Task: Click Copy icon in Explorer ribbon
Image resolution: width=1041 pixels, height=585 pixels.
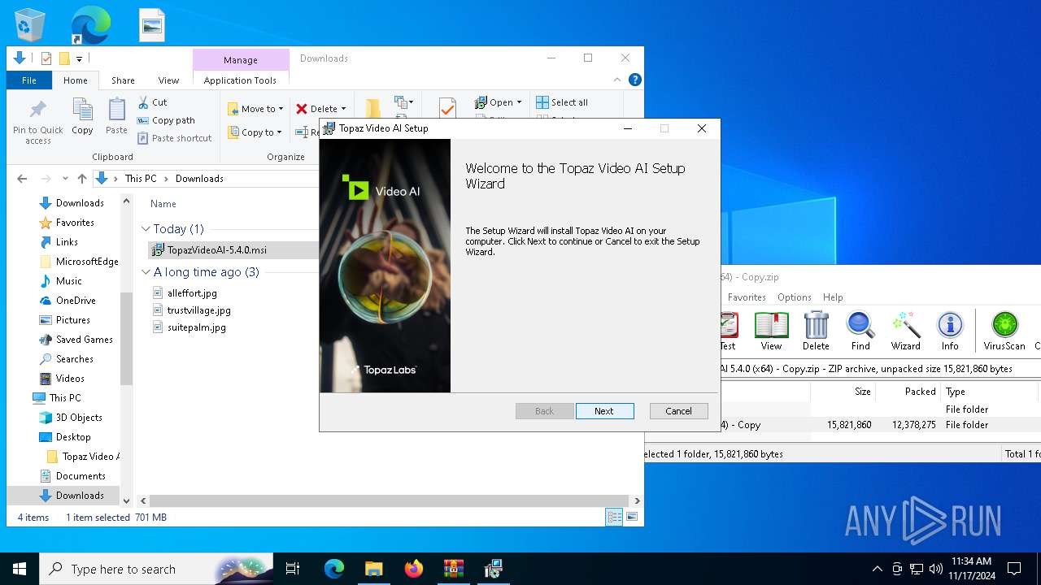Action: (82, 116)
